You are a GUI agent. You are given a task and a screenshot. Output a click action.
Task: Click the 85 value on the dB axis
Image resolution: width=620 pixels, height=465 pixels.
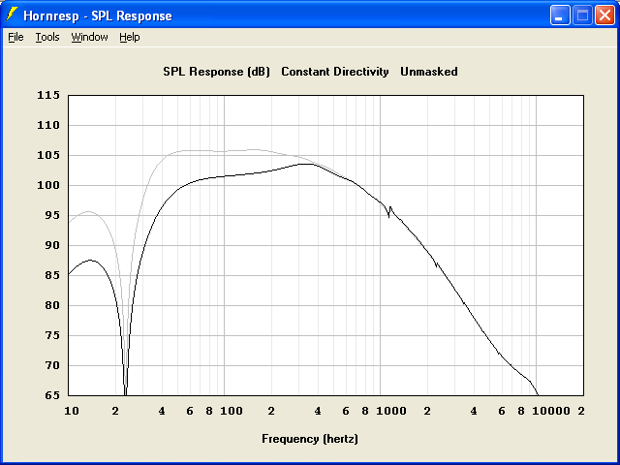pyautogui.click(x=52, y=275)
